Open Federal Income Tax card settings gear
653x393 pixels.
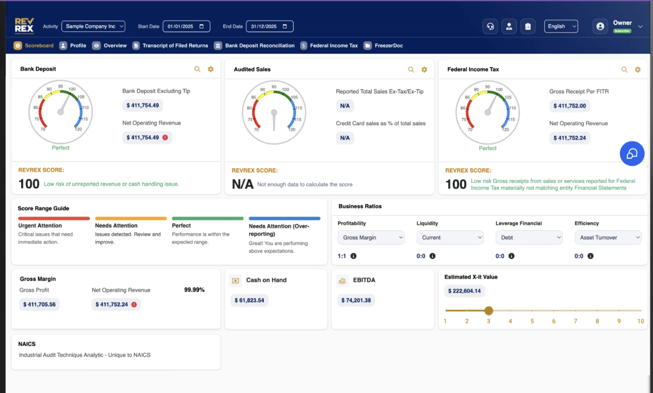click(x=638, y=69)
